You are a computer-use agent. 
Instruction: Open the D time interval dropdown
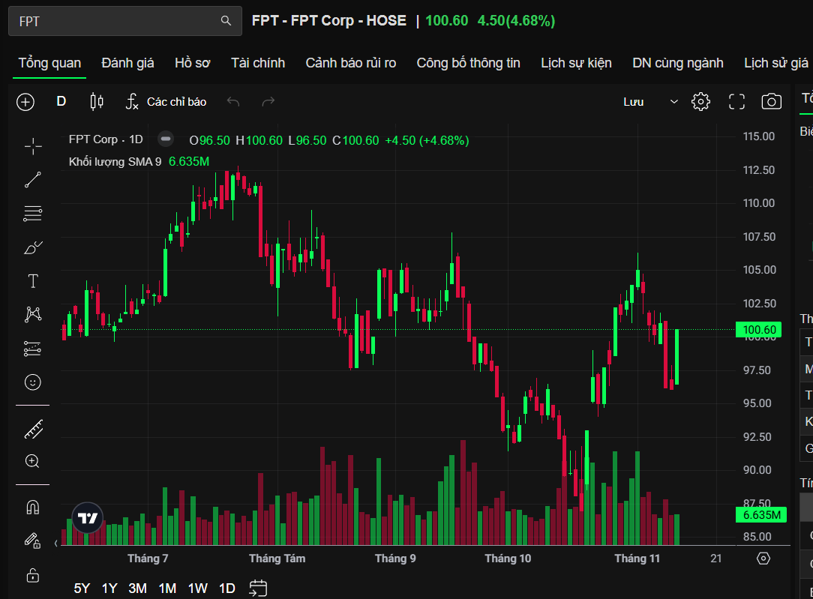click(x=61, y=102)
